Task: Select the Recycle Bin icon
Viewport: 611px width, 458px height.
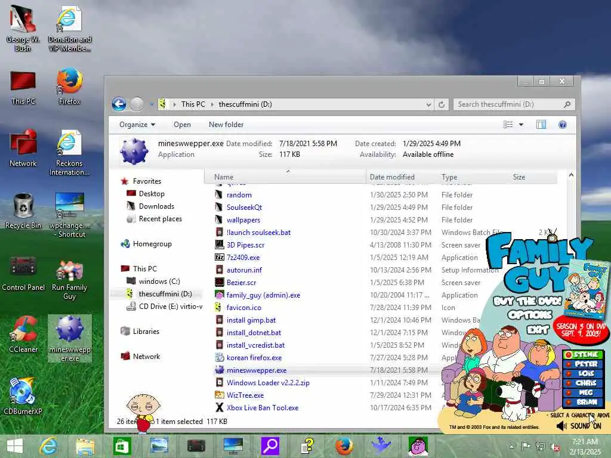Action: coord(23,211)
